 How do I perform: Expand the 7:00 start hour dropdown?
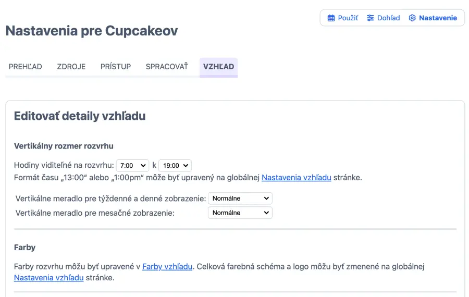pos(132,166)
